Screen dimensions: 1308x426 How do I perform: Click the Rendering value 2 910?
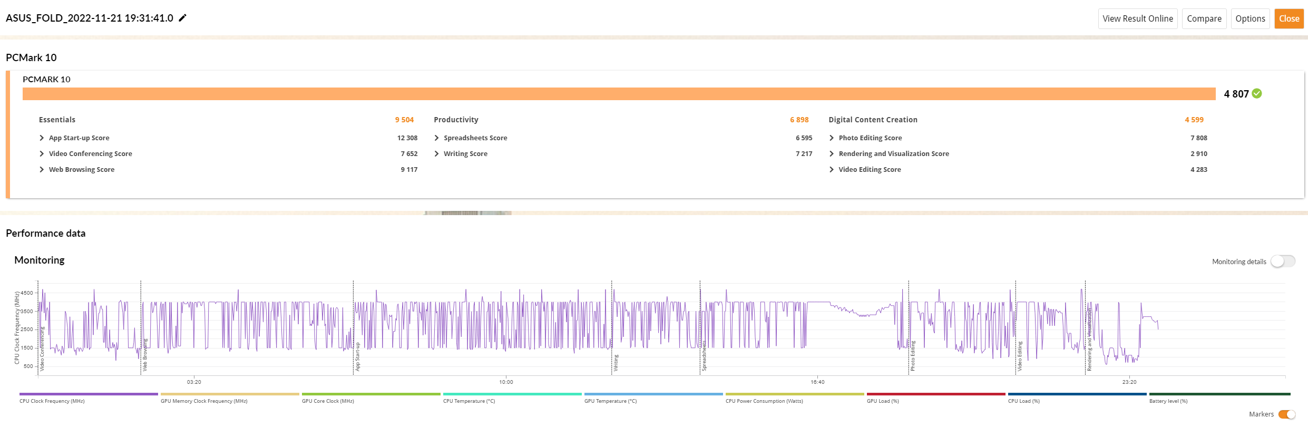(x=1198, y=153)
